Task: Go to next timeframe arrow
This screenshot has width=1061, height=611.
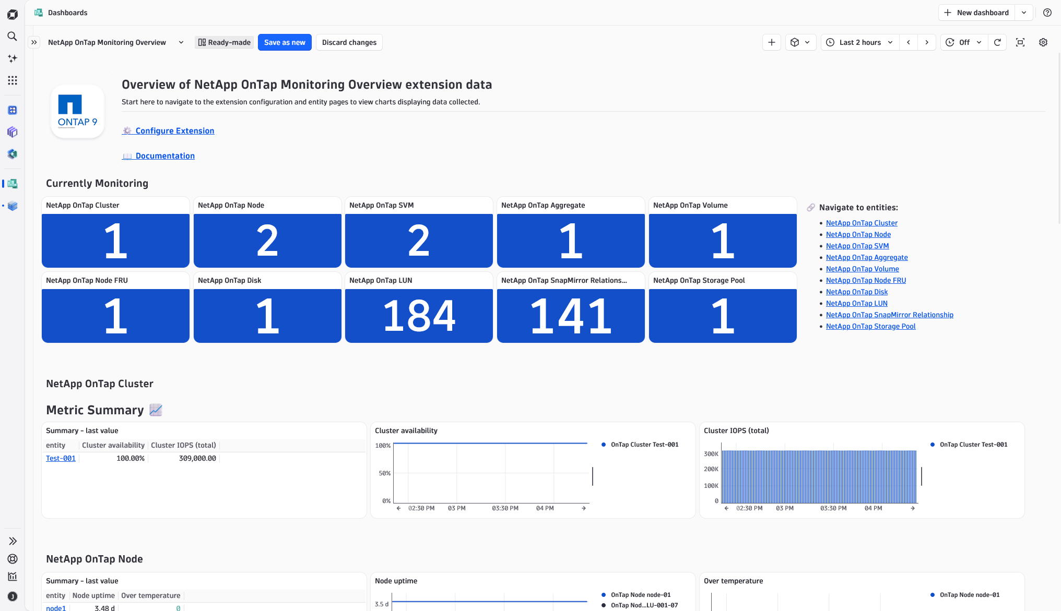Action: [x=927, y=42]
